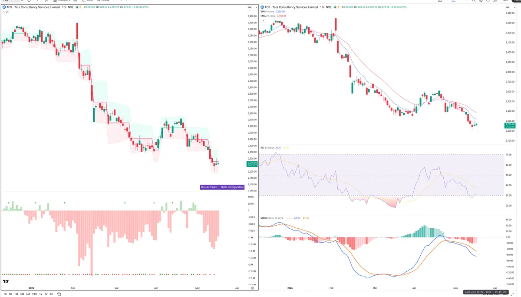Select the 5Y time range
Image resolution: width=521 pixels, height=297 pixels.
point(46,294)
